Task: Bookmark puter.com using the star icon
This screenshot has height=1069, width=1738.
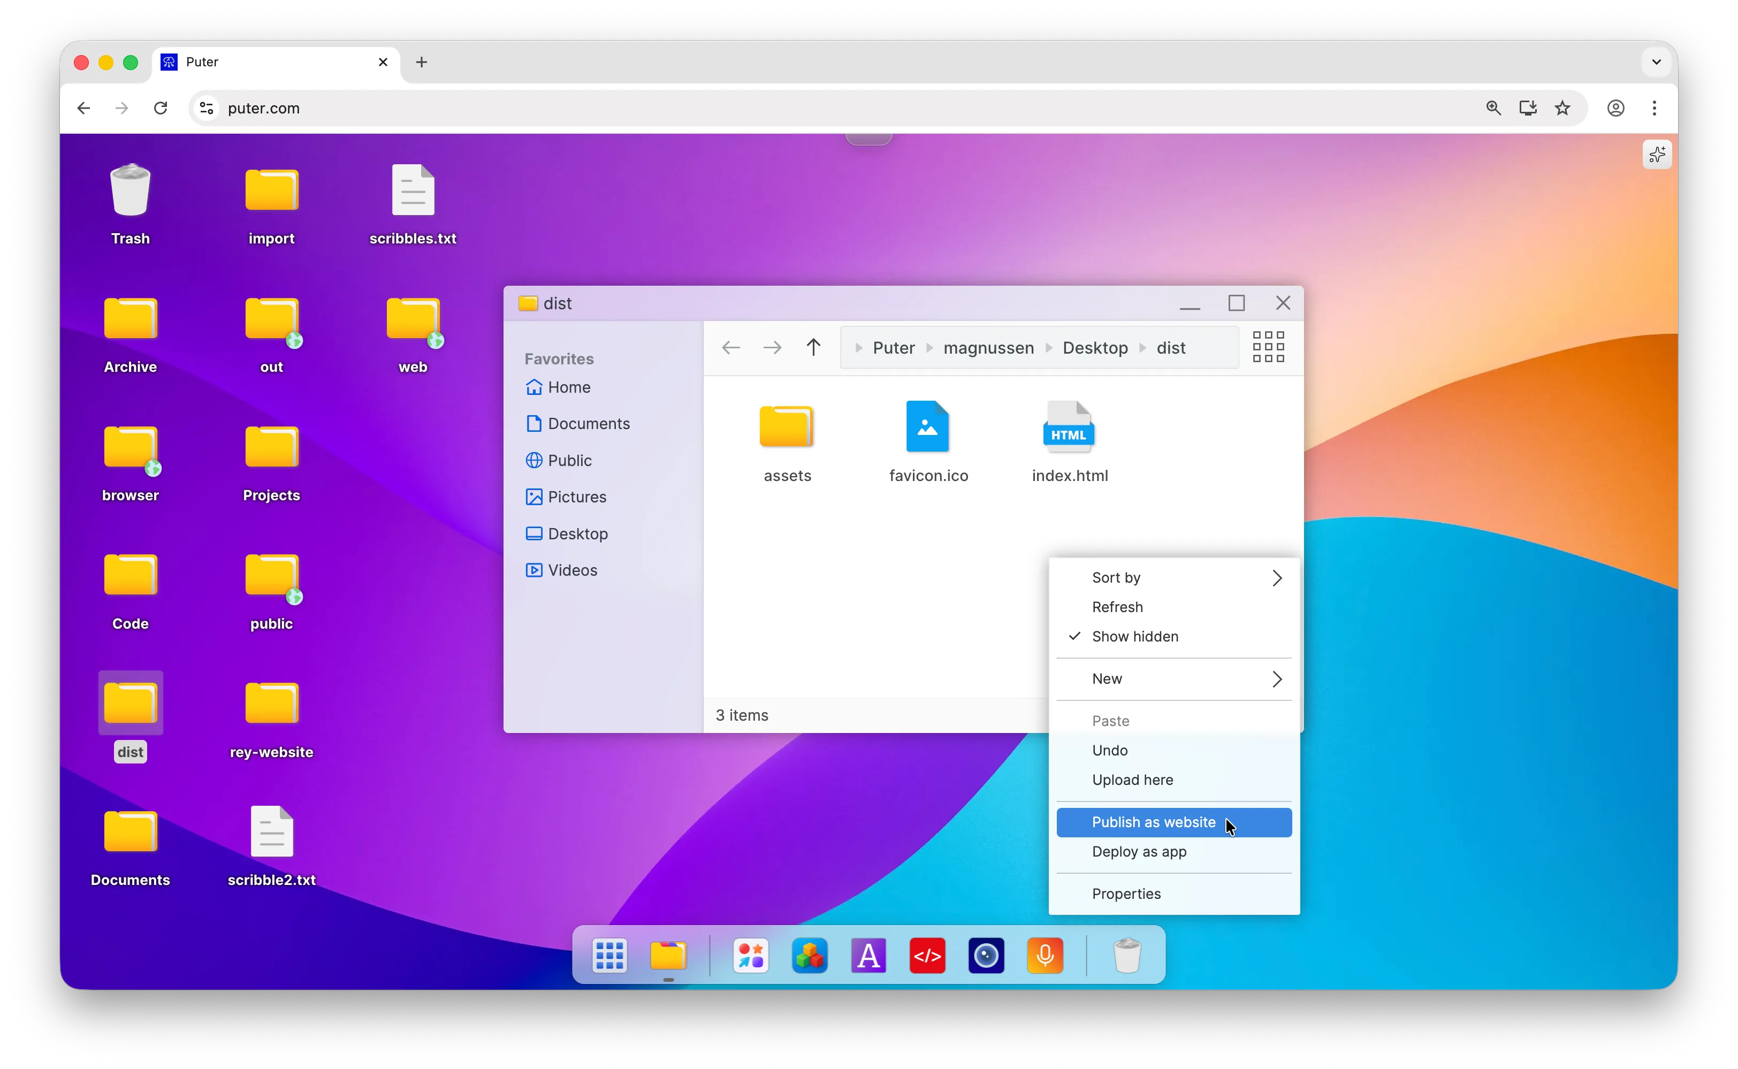Action: (x=1562, y=108)
